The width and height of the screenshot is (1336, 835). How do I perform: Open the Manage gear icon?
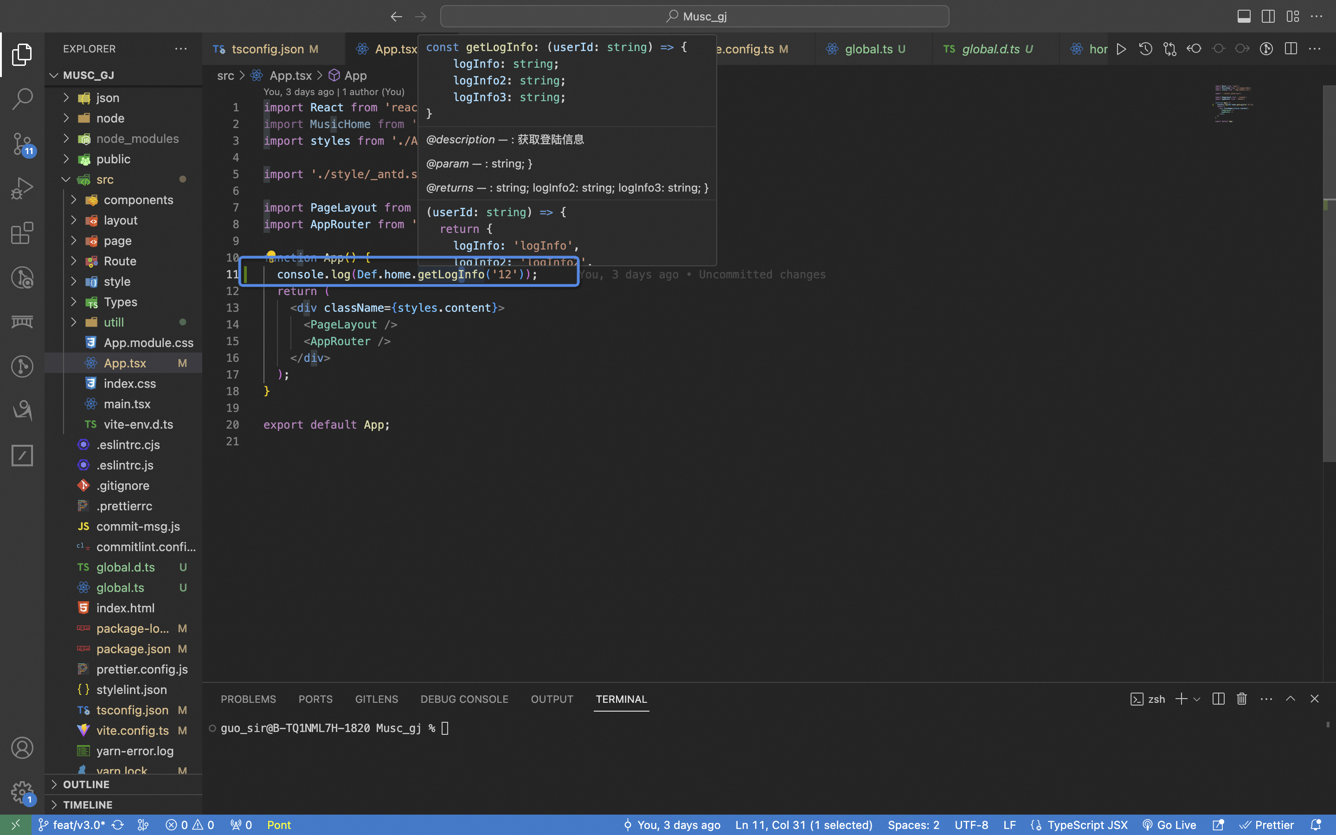[22, 792]
